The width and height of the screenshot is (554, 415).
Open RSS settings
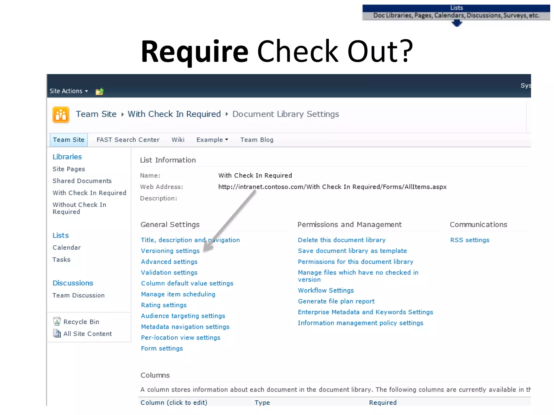[x=470, y=240]
